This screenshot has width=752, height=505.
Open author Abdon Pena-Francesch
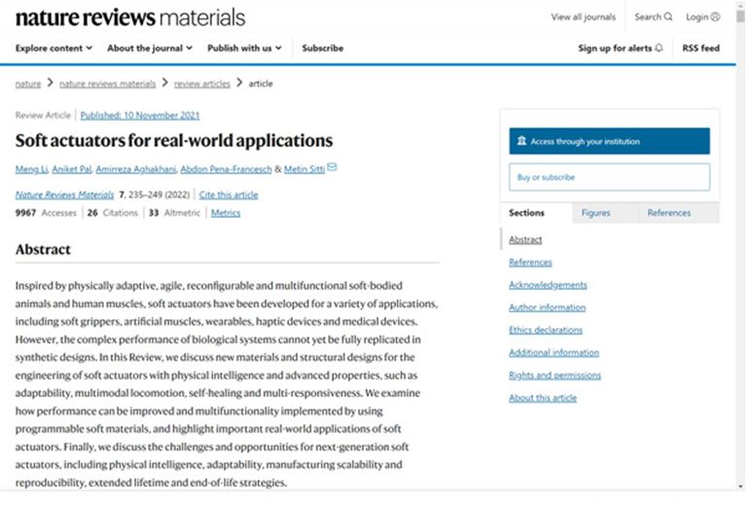coord(226,169)
